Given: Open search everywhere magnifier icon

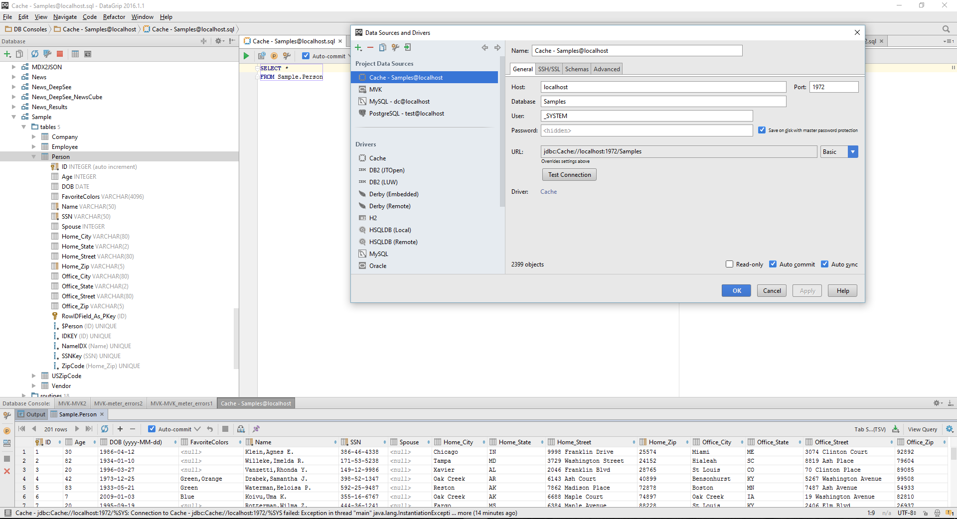Looking at the screenshot, I should [x=946, y=29].
